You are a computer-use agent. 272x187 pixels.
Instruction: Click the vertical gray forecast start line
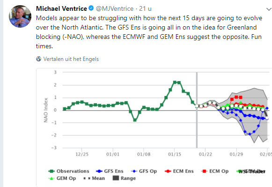(197, 110)
